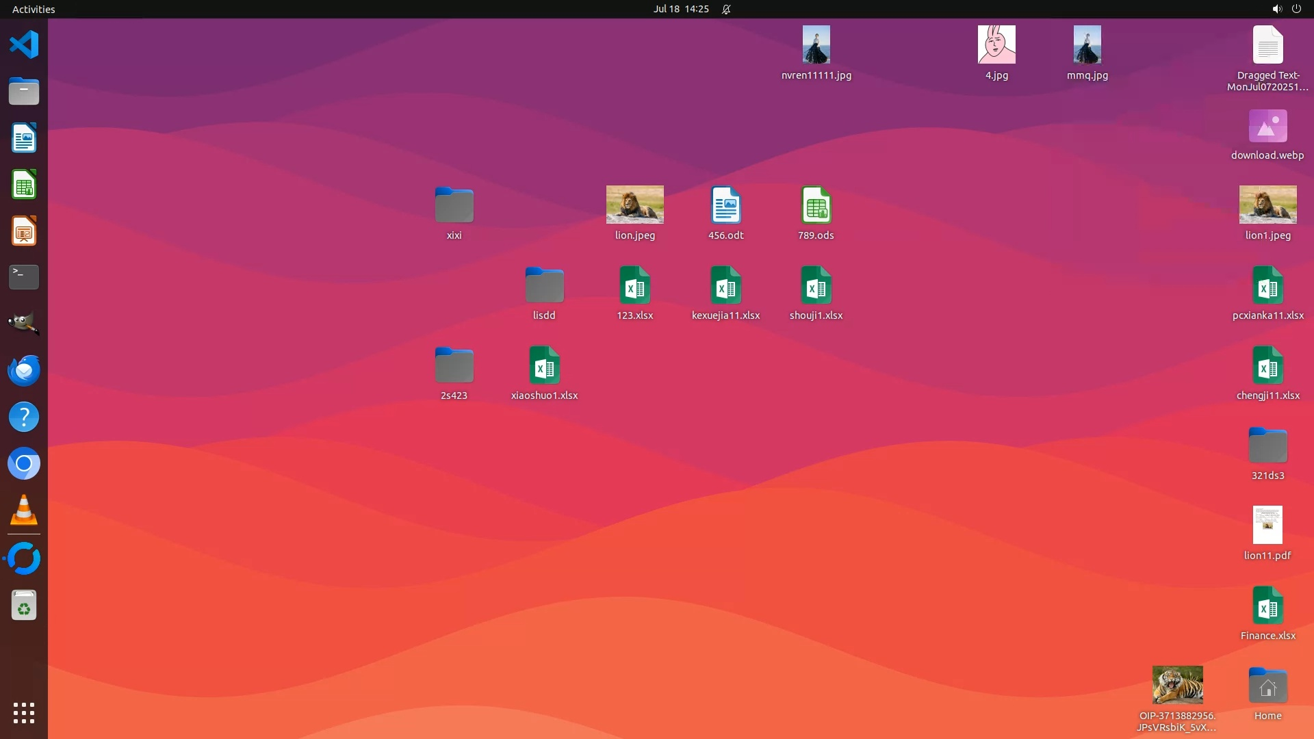Launch GIMP from the dock
Viewport: 1314px width, 739px height.
tap(24, 324)
